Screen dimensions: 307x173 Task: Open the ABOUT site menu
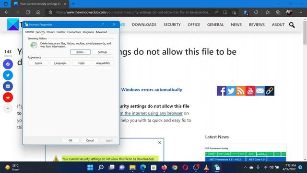(278, 25)
